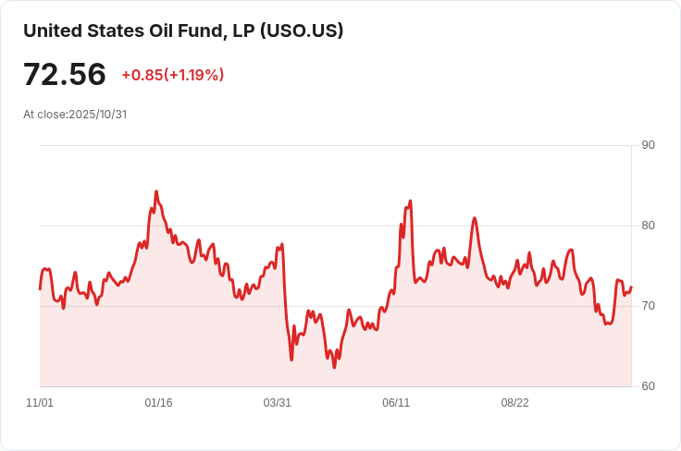Select the 08/22 date on the time axis
The width and height of the screenshot is (681, 451).
click(514, 403)
